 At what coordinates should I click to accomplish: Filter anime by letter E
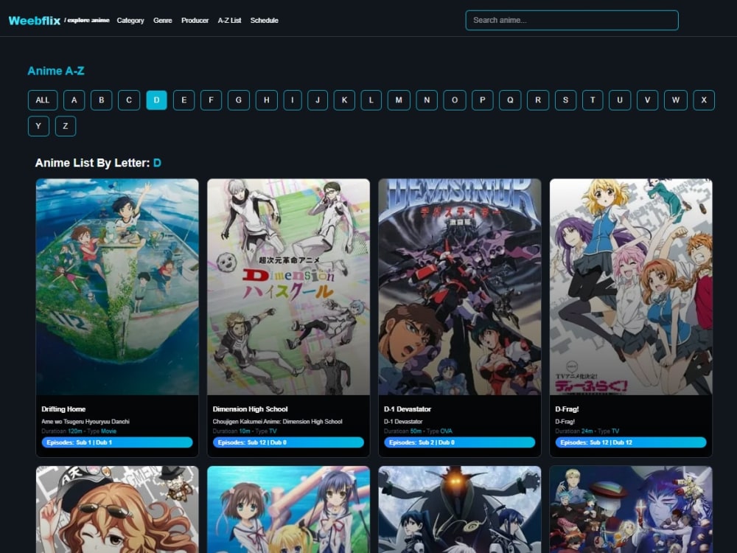click(x=184, y=100)
